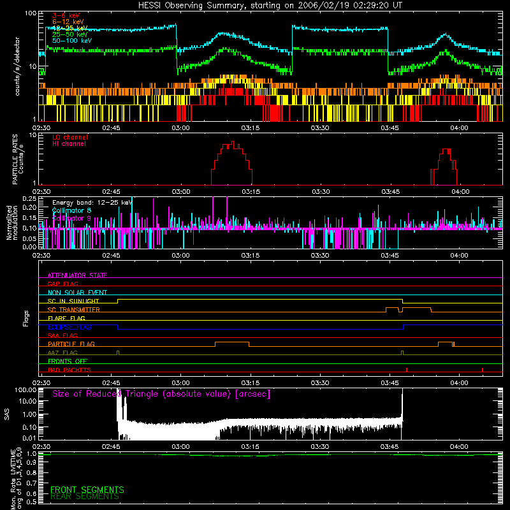
Task: Click the counts/s/detector axis label
Action: (x=17, y=66)
